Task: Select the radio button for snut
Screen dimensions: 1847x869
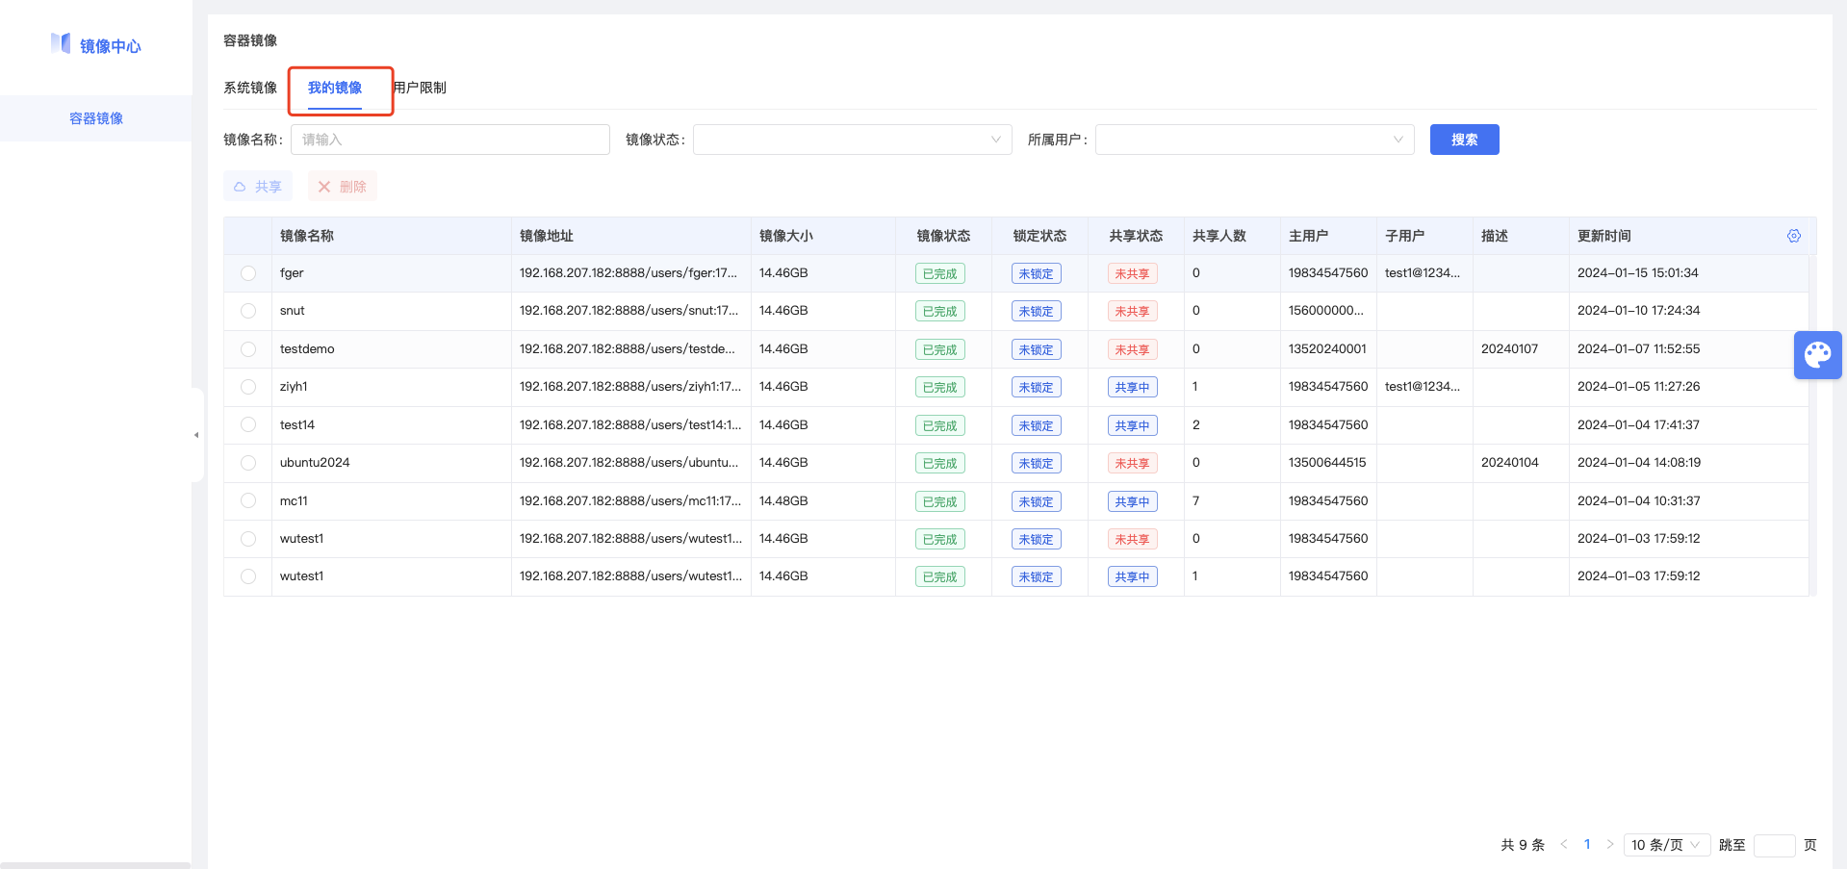Action: click(248, 311)
